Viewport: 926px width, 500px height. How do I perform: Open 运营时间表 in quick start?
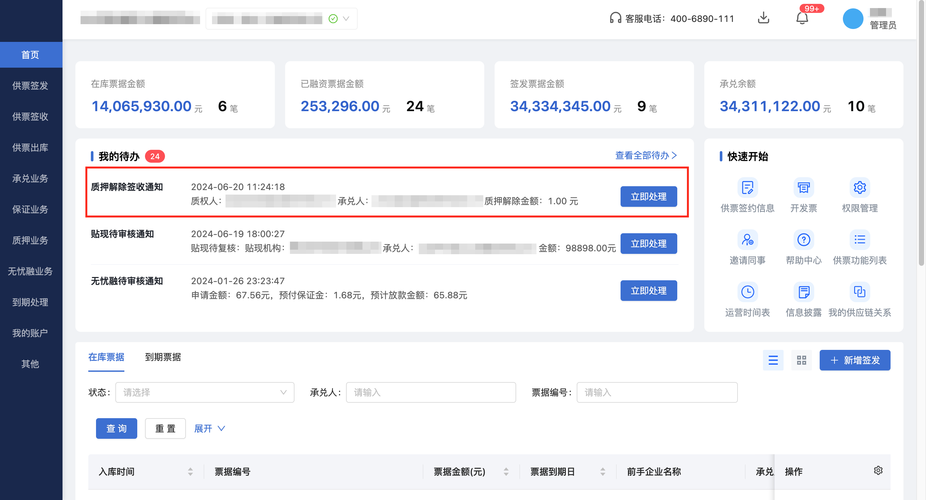[x=748, y=292]
